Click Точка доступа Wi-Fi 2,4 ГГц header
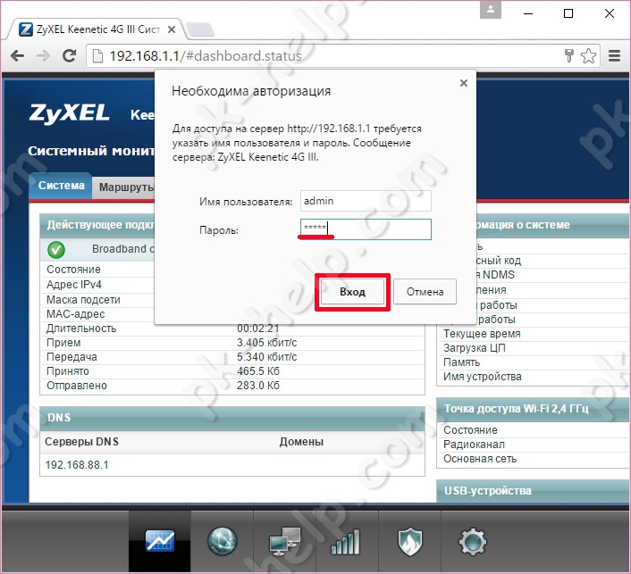The image size is (631, 574). [534, 409]
